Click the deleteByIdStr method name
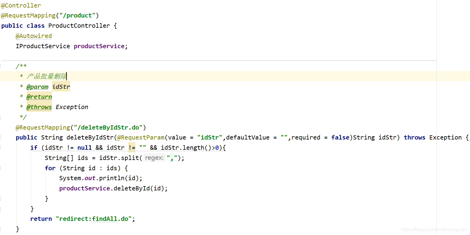 [x=90, y=137]
